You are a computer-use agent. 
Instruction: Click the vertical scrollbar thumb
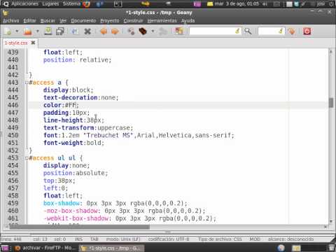click(x=331, y=103)
